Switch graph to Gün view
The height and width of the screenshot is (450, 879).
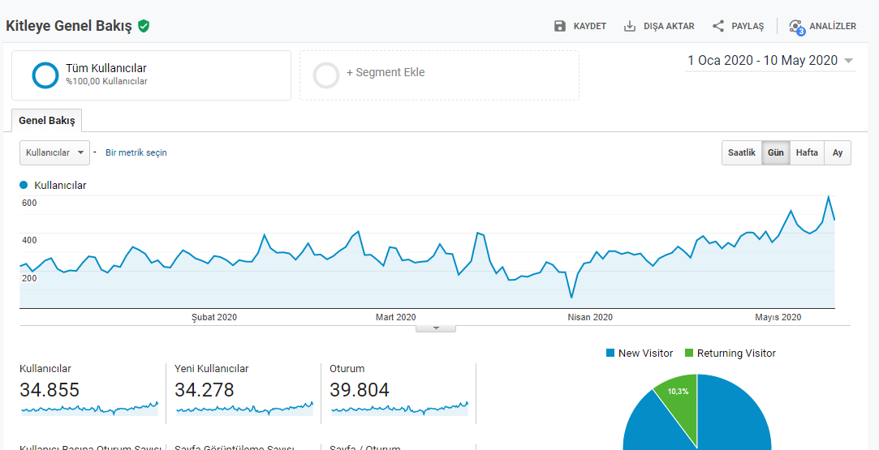click(776, 152)
